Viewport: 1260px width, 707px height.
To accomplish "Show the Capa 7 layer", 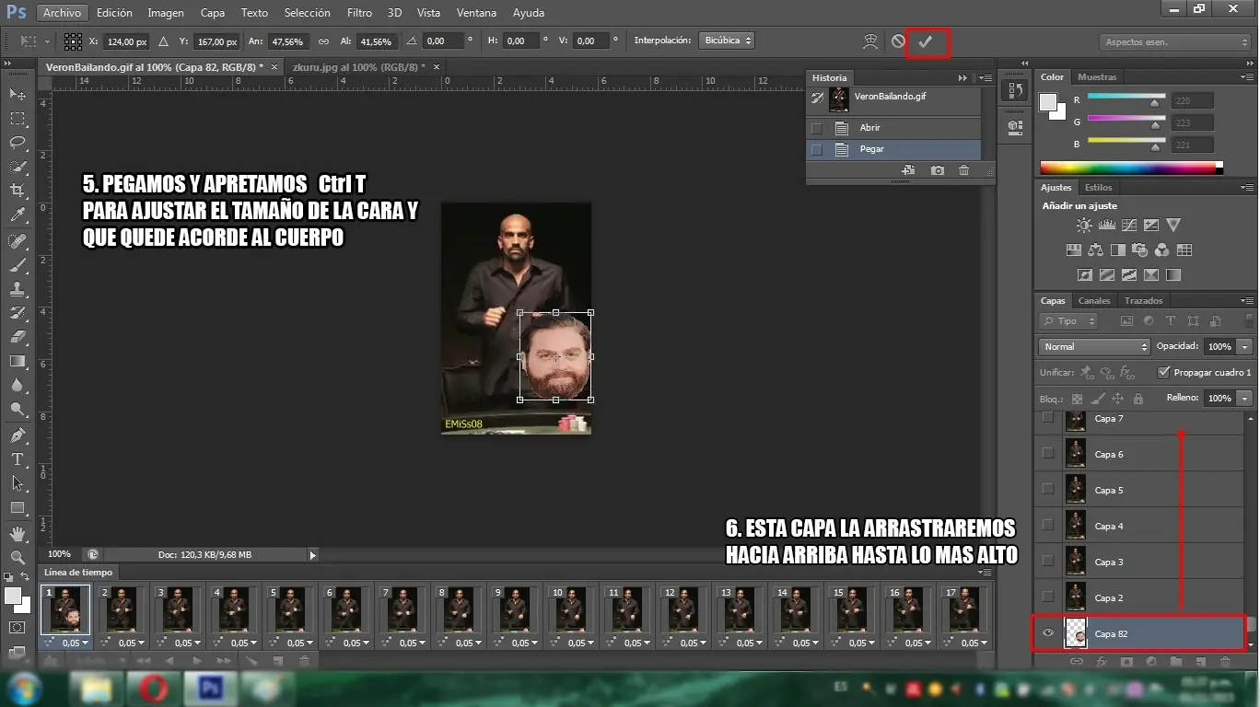I will (x=1047, y=418).
